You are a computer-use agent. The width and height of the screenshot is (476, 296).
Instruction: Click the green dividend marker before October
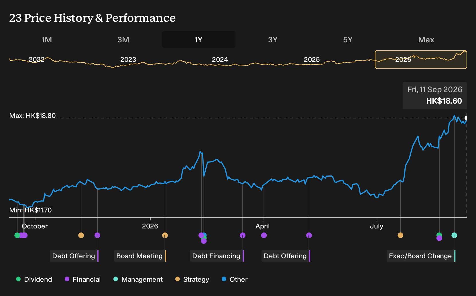coord(17,235)
